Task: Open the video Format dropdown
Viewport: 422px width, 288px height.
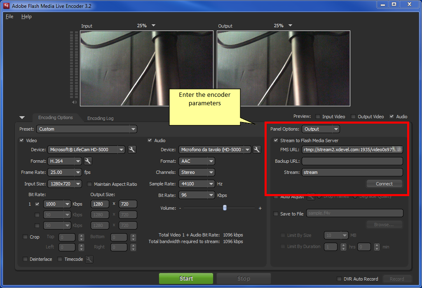Action: (x=64, y=161)
